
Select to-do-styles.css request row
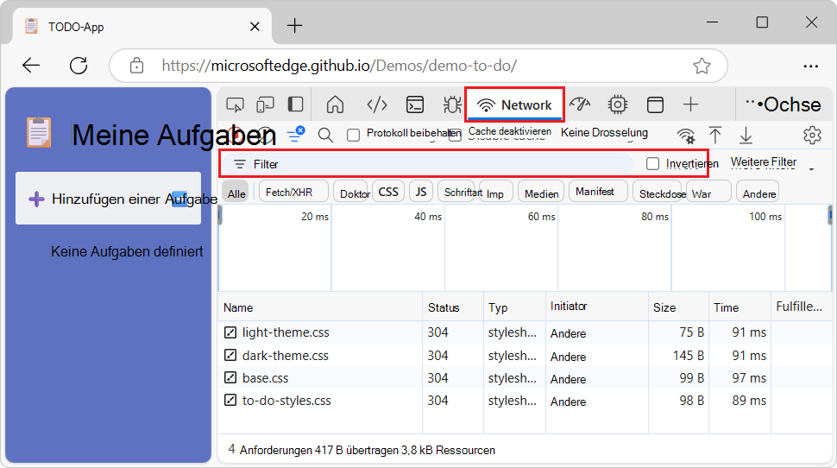[x=525, y=401]
